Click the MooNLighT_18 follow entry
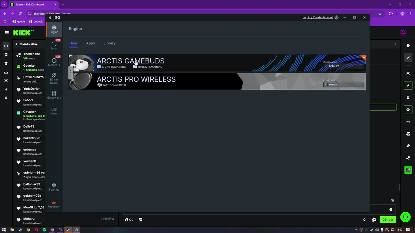This screenshot has width=415, height=233. pos(31,209)
